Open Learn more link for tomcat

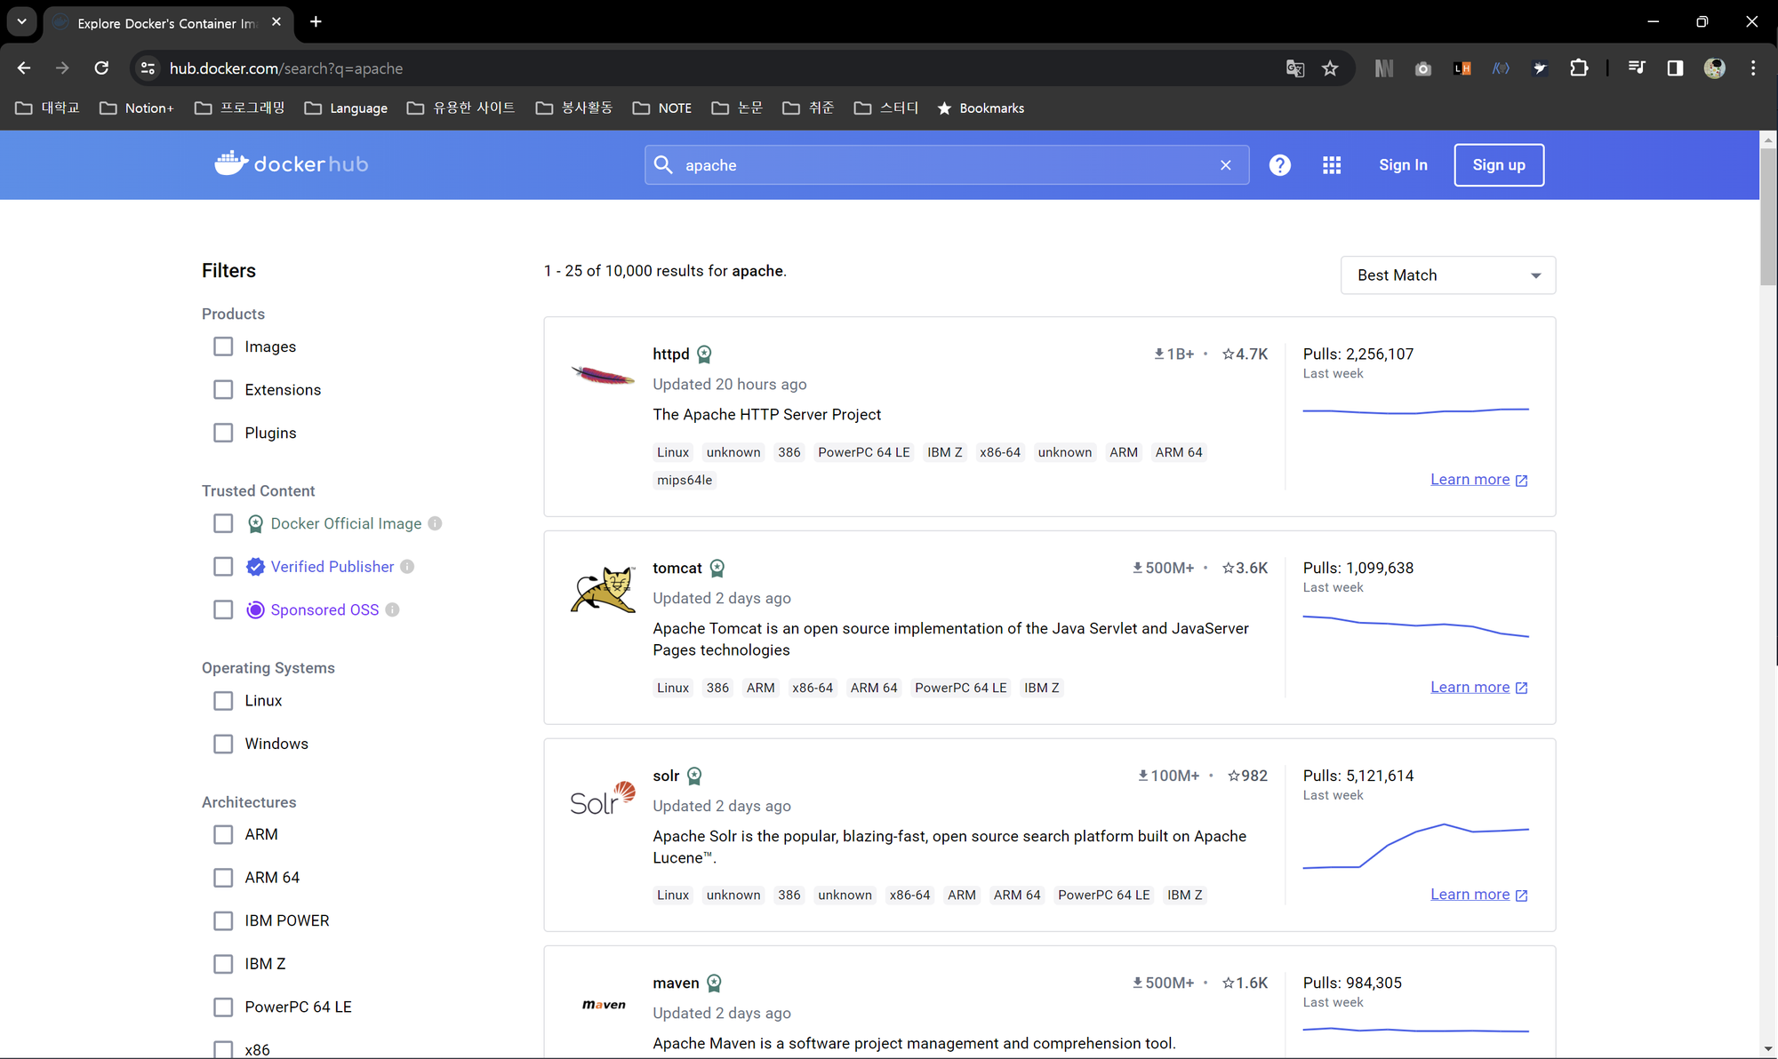point(1479,688)
